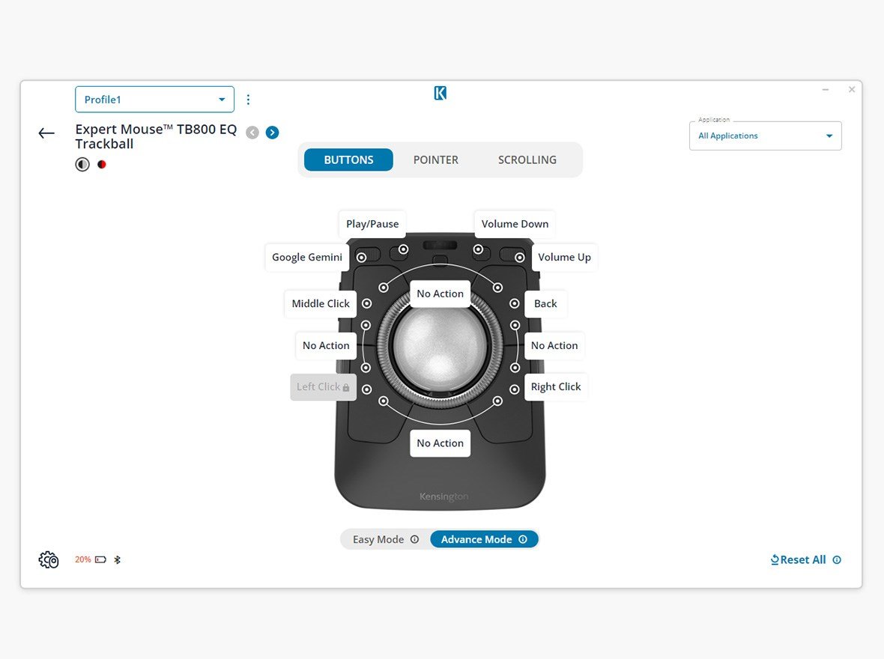The width and height of the screenshot is (884, 659).
Task: Open the Play/Pause button assignment
Action: 372,224
